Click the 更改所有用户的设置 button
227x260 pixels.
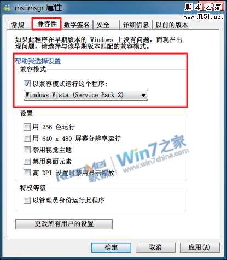point(64,224)
